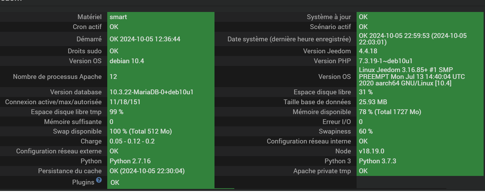Select the Plugins OK status cell
Screen dimensions: 485x193
click(x=161, y=182)
